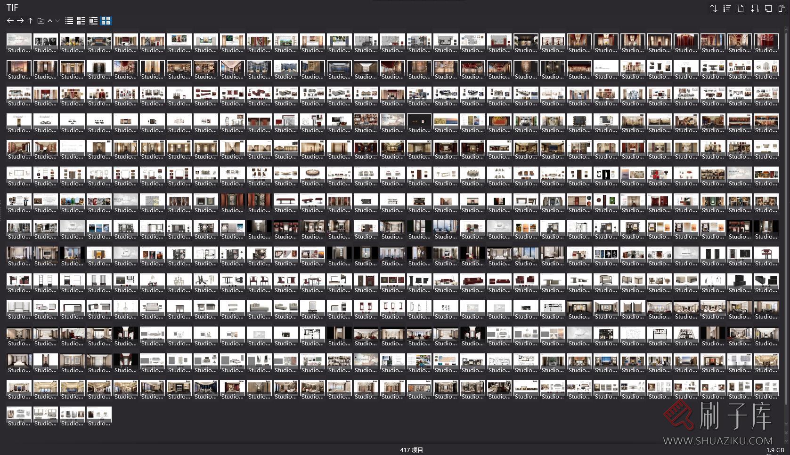
Task: Click the greyed downward chevron in toolbar
Action: pyautogui.click(x=57, y=21)
